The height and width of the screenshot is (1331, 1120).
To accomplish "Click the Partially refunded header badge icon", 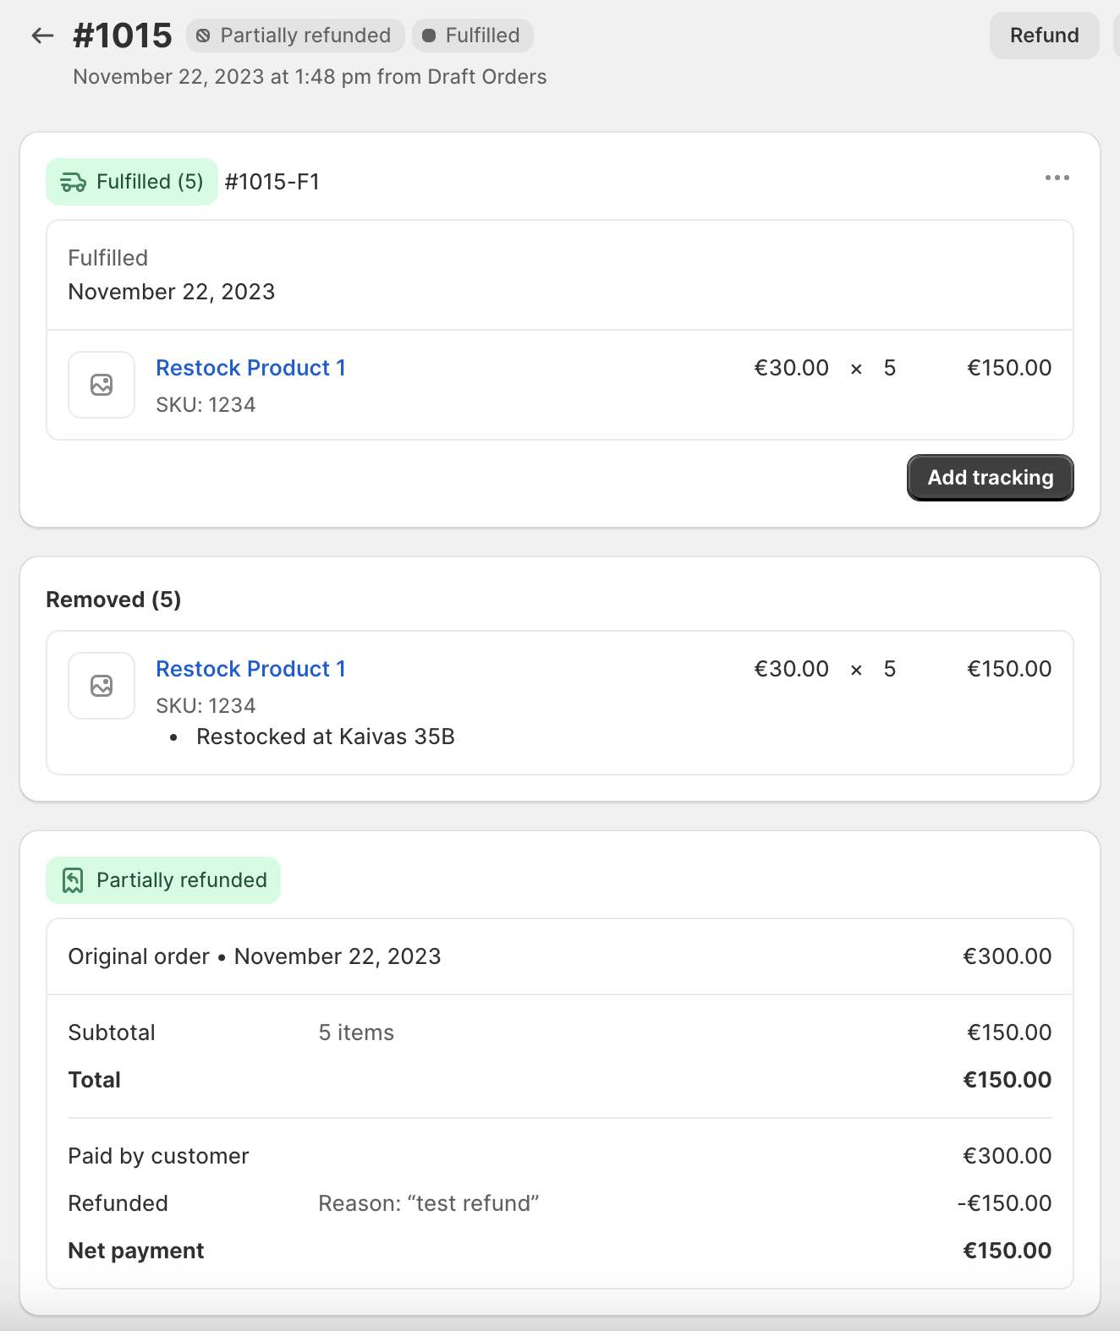I will [203, 36].
